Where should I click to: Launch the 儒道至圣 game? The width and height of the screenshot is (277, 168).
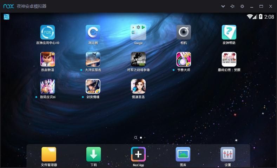point(138,86)
